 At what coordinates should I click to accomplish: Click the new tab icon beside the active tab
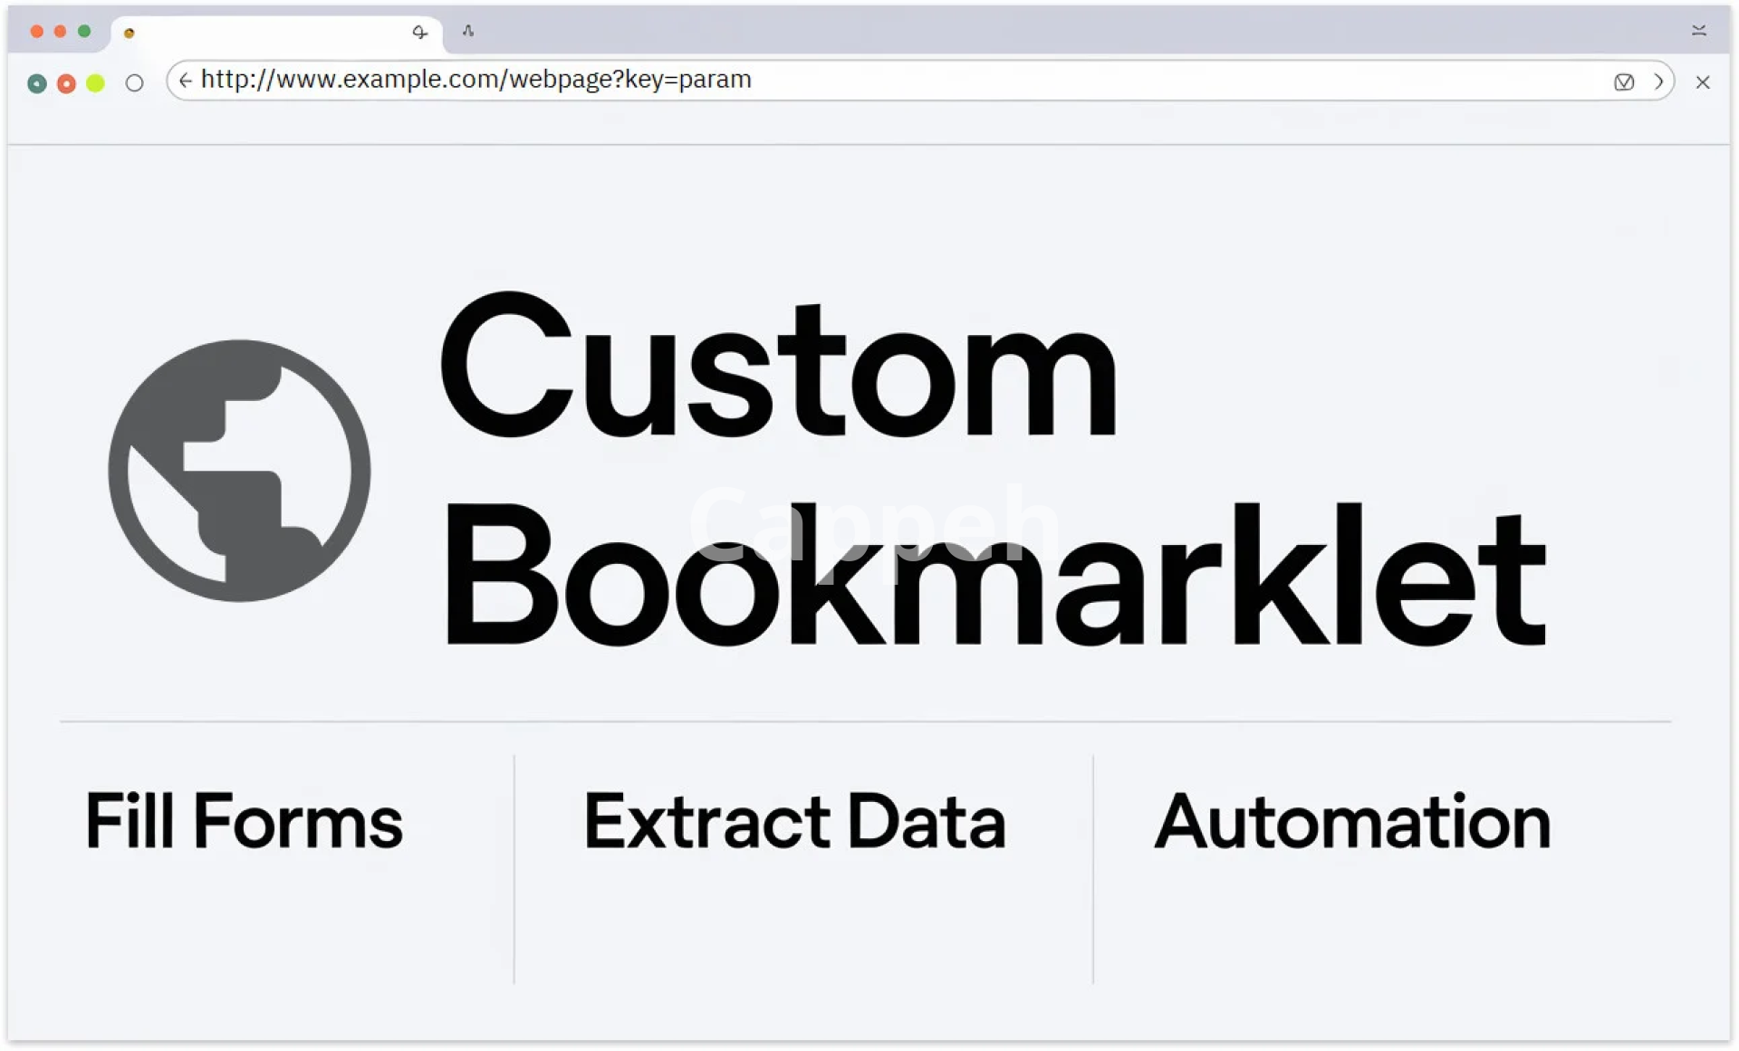[x=468, y=32]
